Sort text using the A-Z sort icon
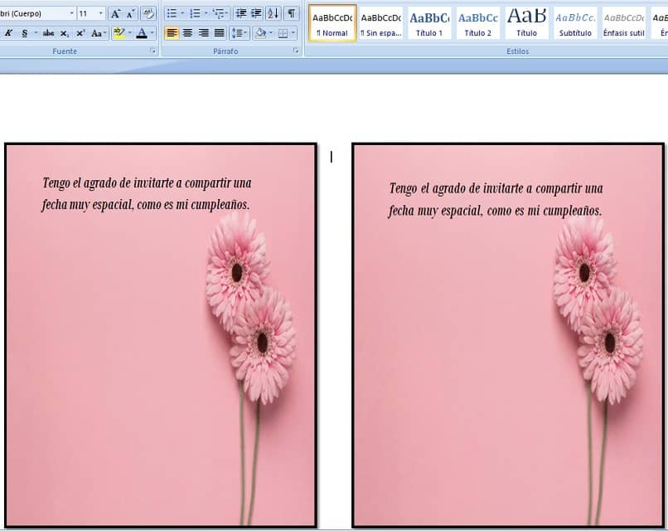 point(273,13)
